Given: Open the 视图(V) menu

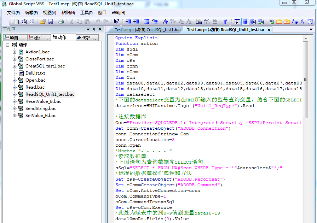Looking at the screenshot, I should point(50,13).
